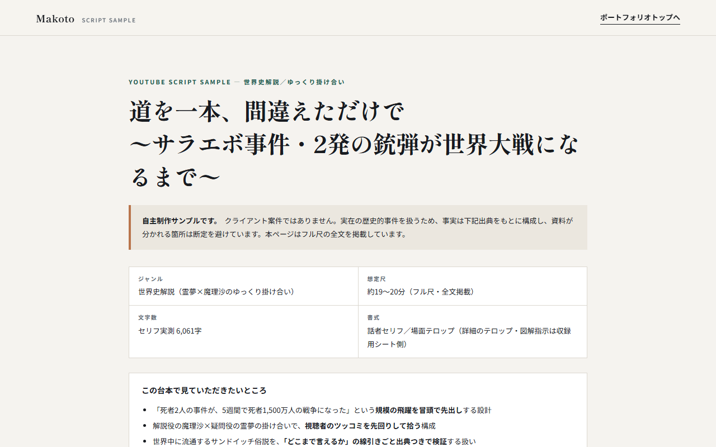Screen dimensions: 716x447
Task: Open the ポートフォリオトップへ link
Action: [640, 18]
